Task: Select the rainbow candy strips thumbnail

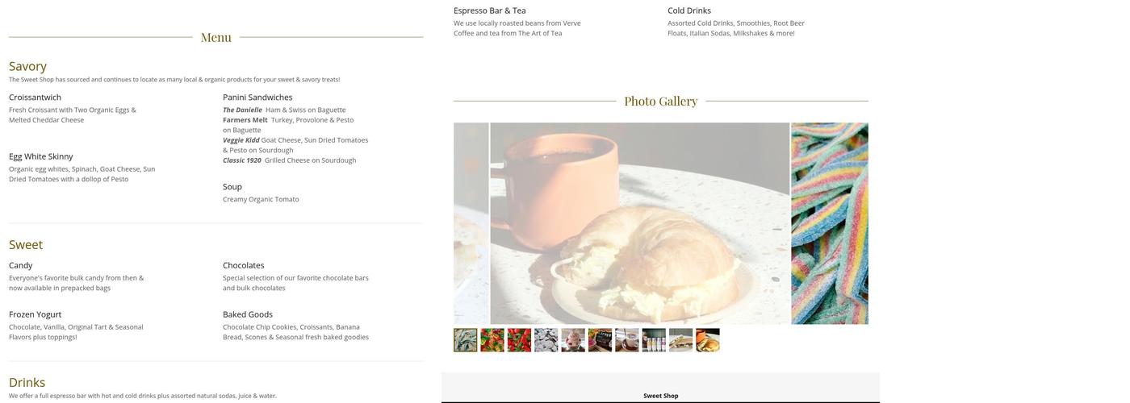Action: [466, 340]
